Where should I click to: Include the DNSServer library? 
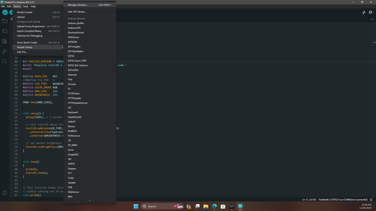[x=90, y=37]
